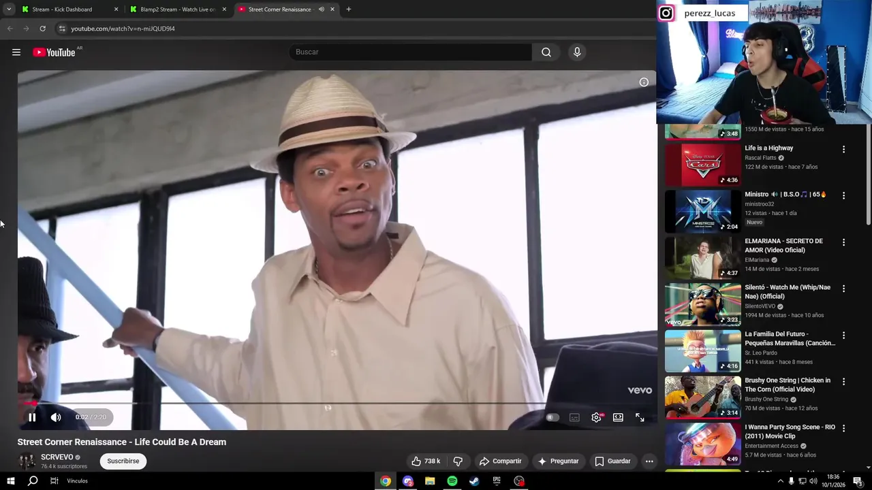The width and height of the screenshot is (872, 490).
Task: Open Silentó Watch Me title link
Action: point(788,291)
